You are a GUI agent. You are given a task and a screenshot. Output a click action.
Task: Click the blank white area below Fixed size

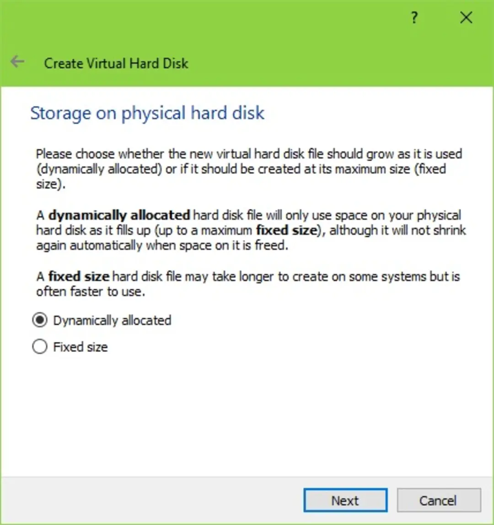pos(247,415)
